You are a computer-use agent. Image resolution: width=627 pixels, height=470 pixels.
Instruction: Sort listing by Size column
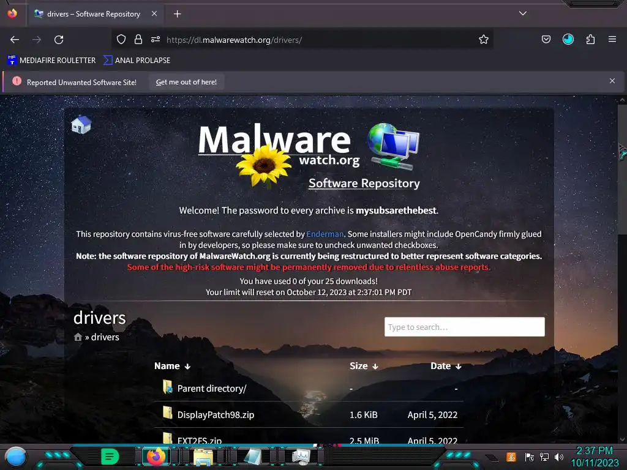[364, 366]
